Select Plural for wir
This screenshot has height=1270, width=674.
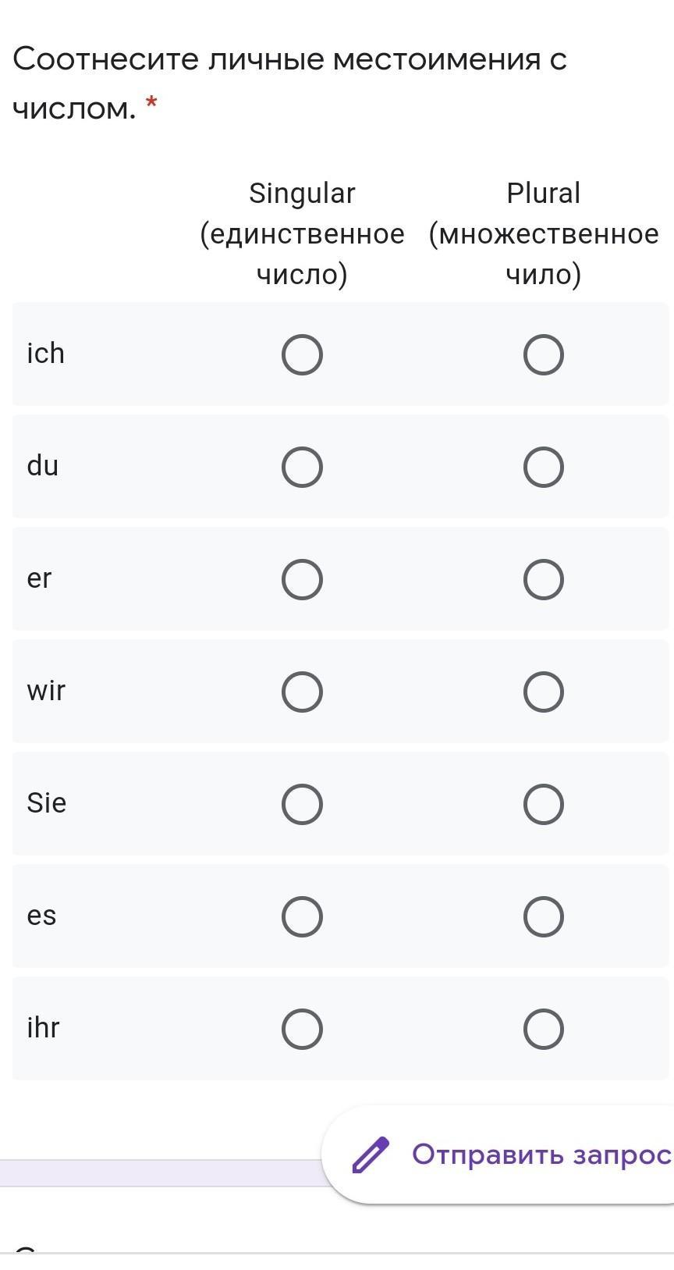544,692
